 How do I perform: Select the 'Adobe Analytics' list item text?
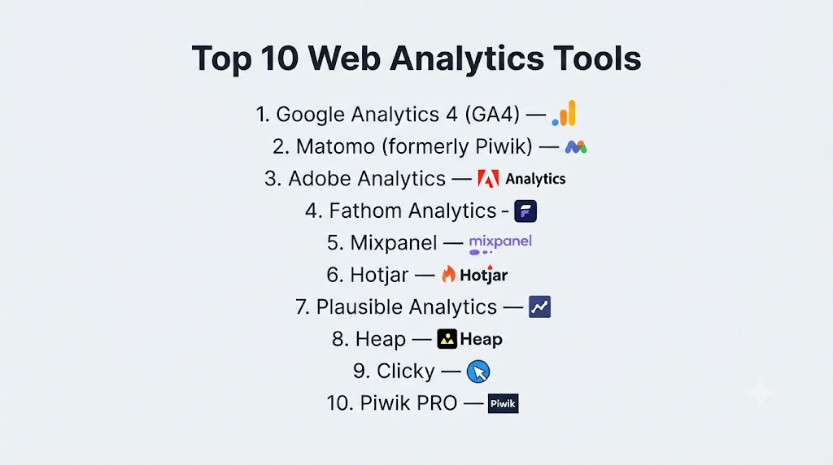tap(367, 179)
